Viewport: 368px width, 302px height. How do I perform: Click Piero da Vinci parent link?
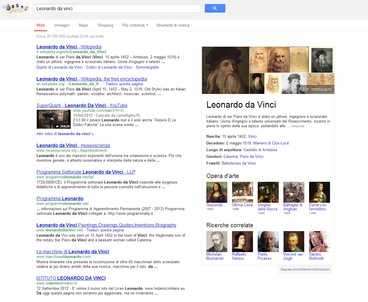coord(252,156)
